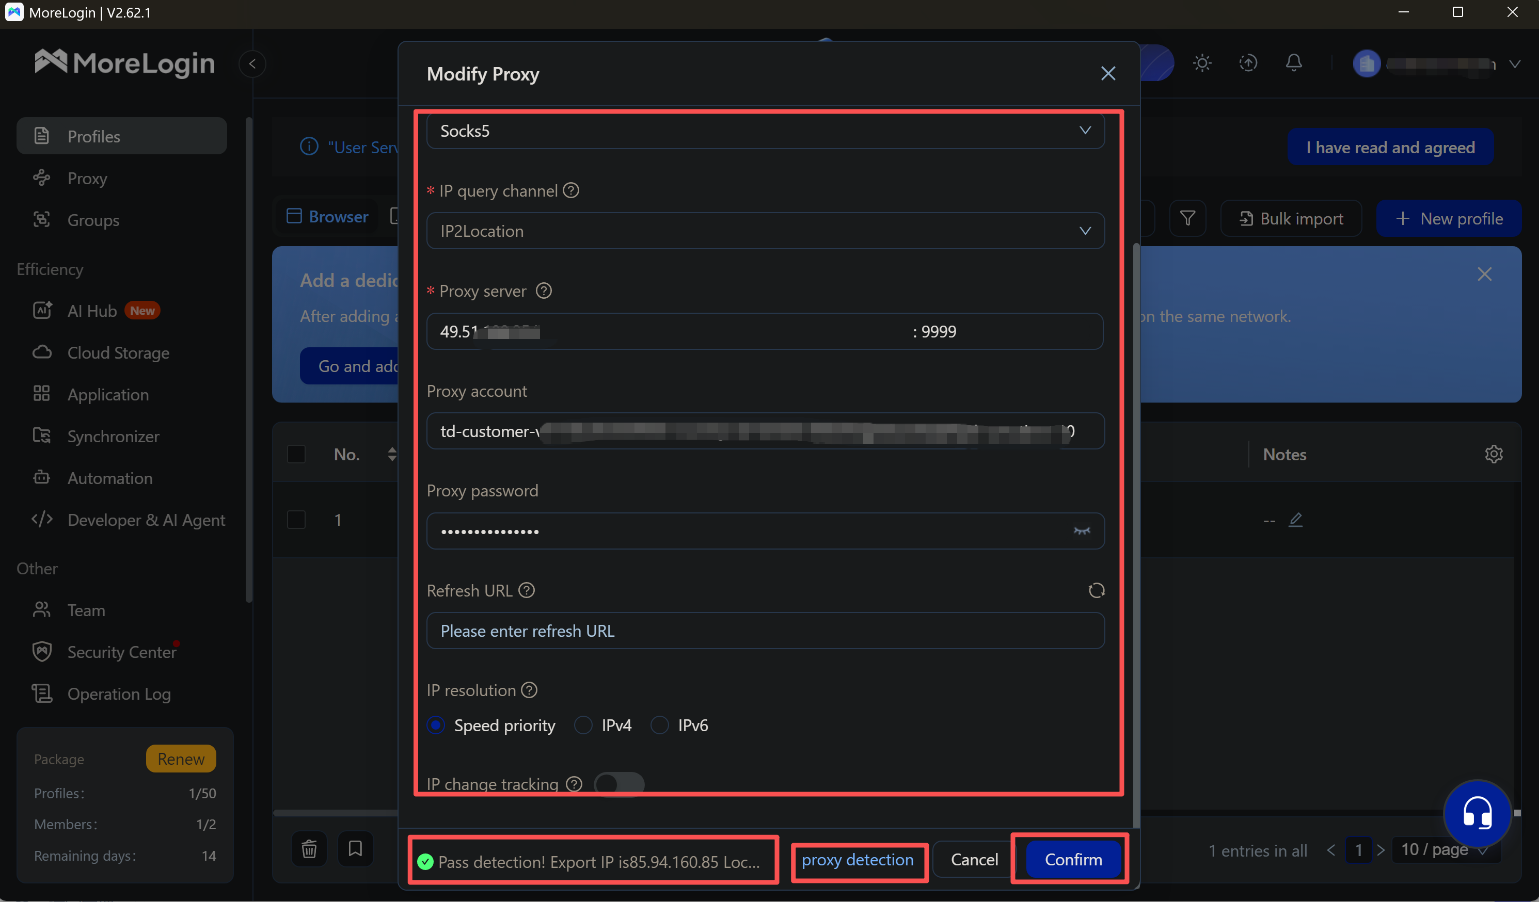Open Cloud Storage in the sidebar
Viewport: 1539px width, 902px height.
pos(121,353)
